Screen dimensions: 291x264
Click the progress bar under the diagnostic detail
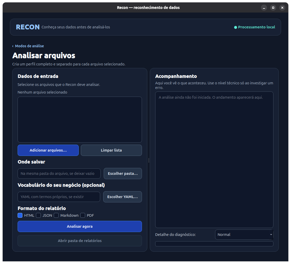click(214, 244)
